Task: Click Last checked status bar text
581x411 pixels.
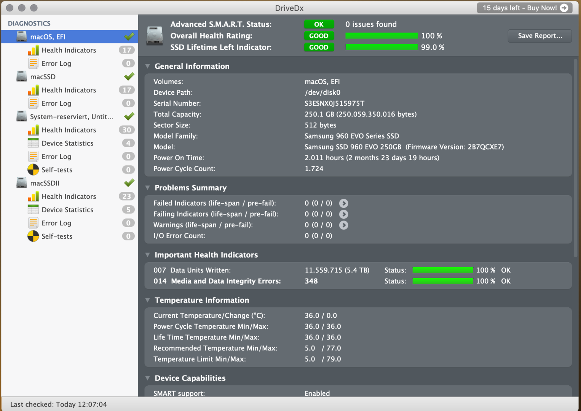Action: pyautogui.click(x=59, y=404)
